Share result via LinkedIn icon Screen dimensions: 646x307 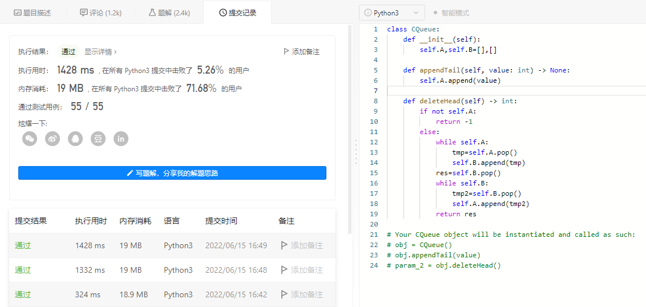pos(121,138)
